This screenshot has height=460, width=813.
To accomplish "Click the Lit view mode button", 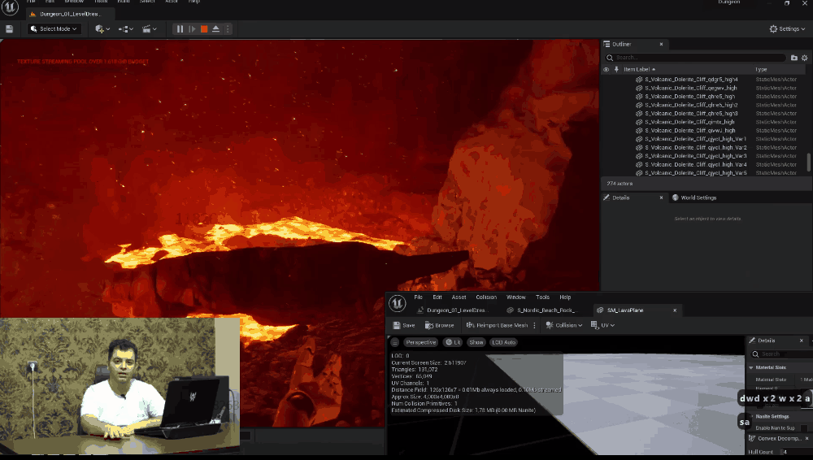I will tap(453, 342).
